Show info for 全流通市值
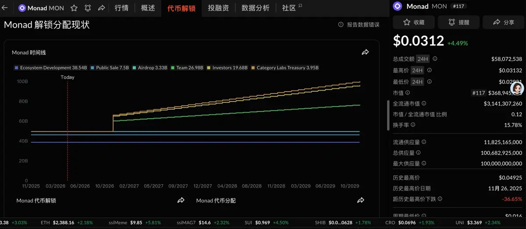The height and width of the screenshot is (229, 526). 424,104
